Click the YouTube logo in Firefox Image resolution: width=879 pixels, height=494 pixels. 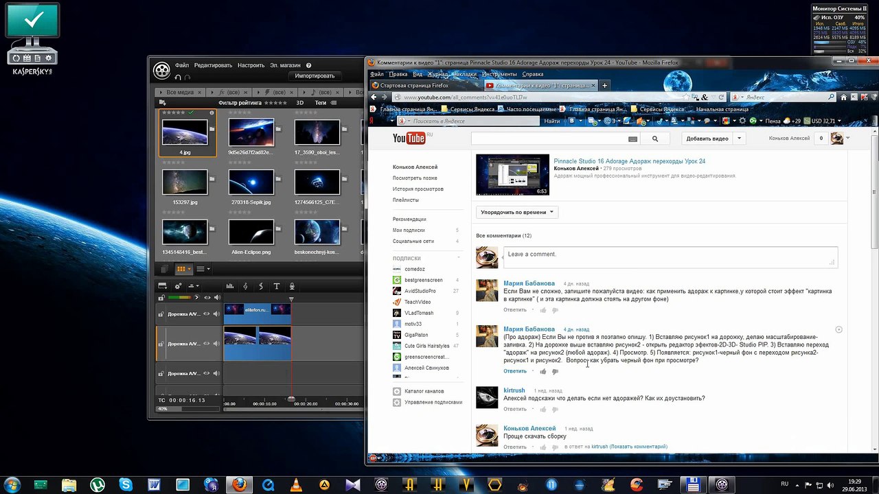tap(411, 139)
